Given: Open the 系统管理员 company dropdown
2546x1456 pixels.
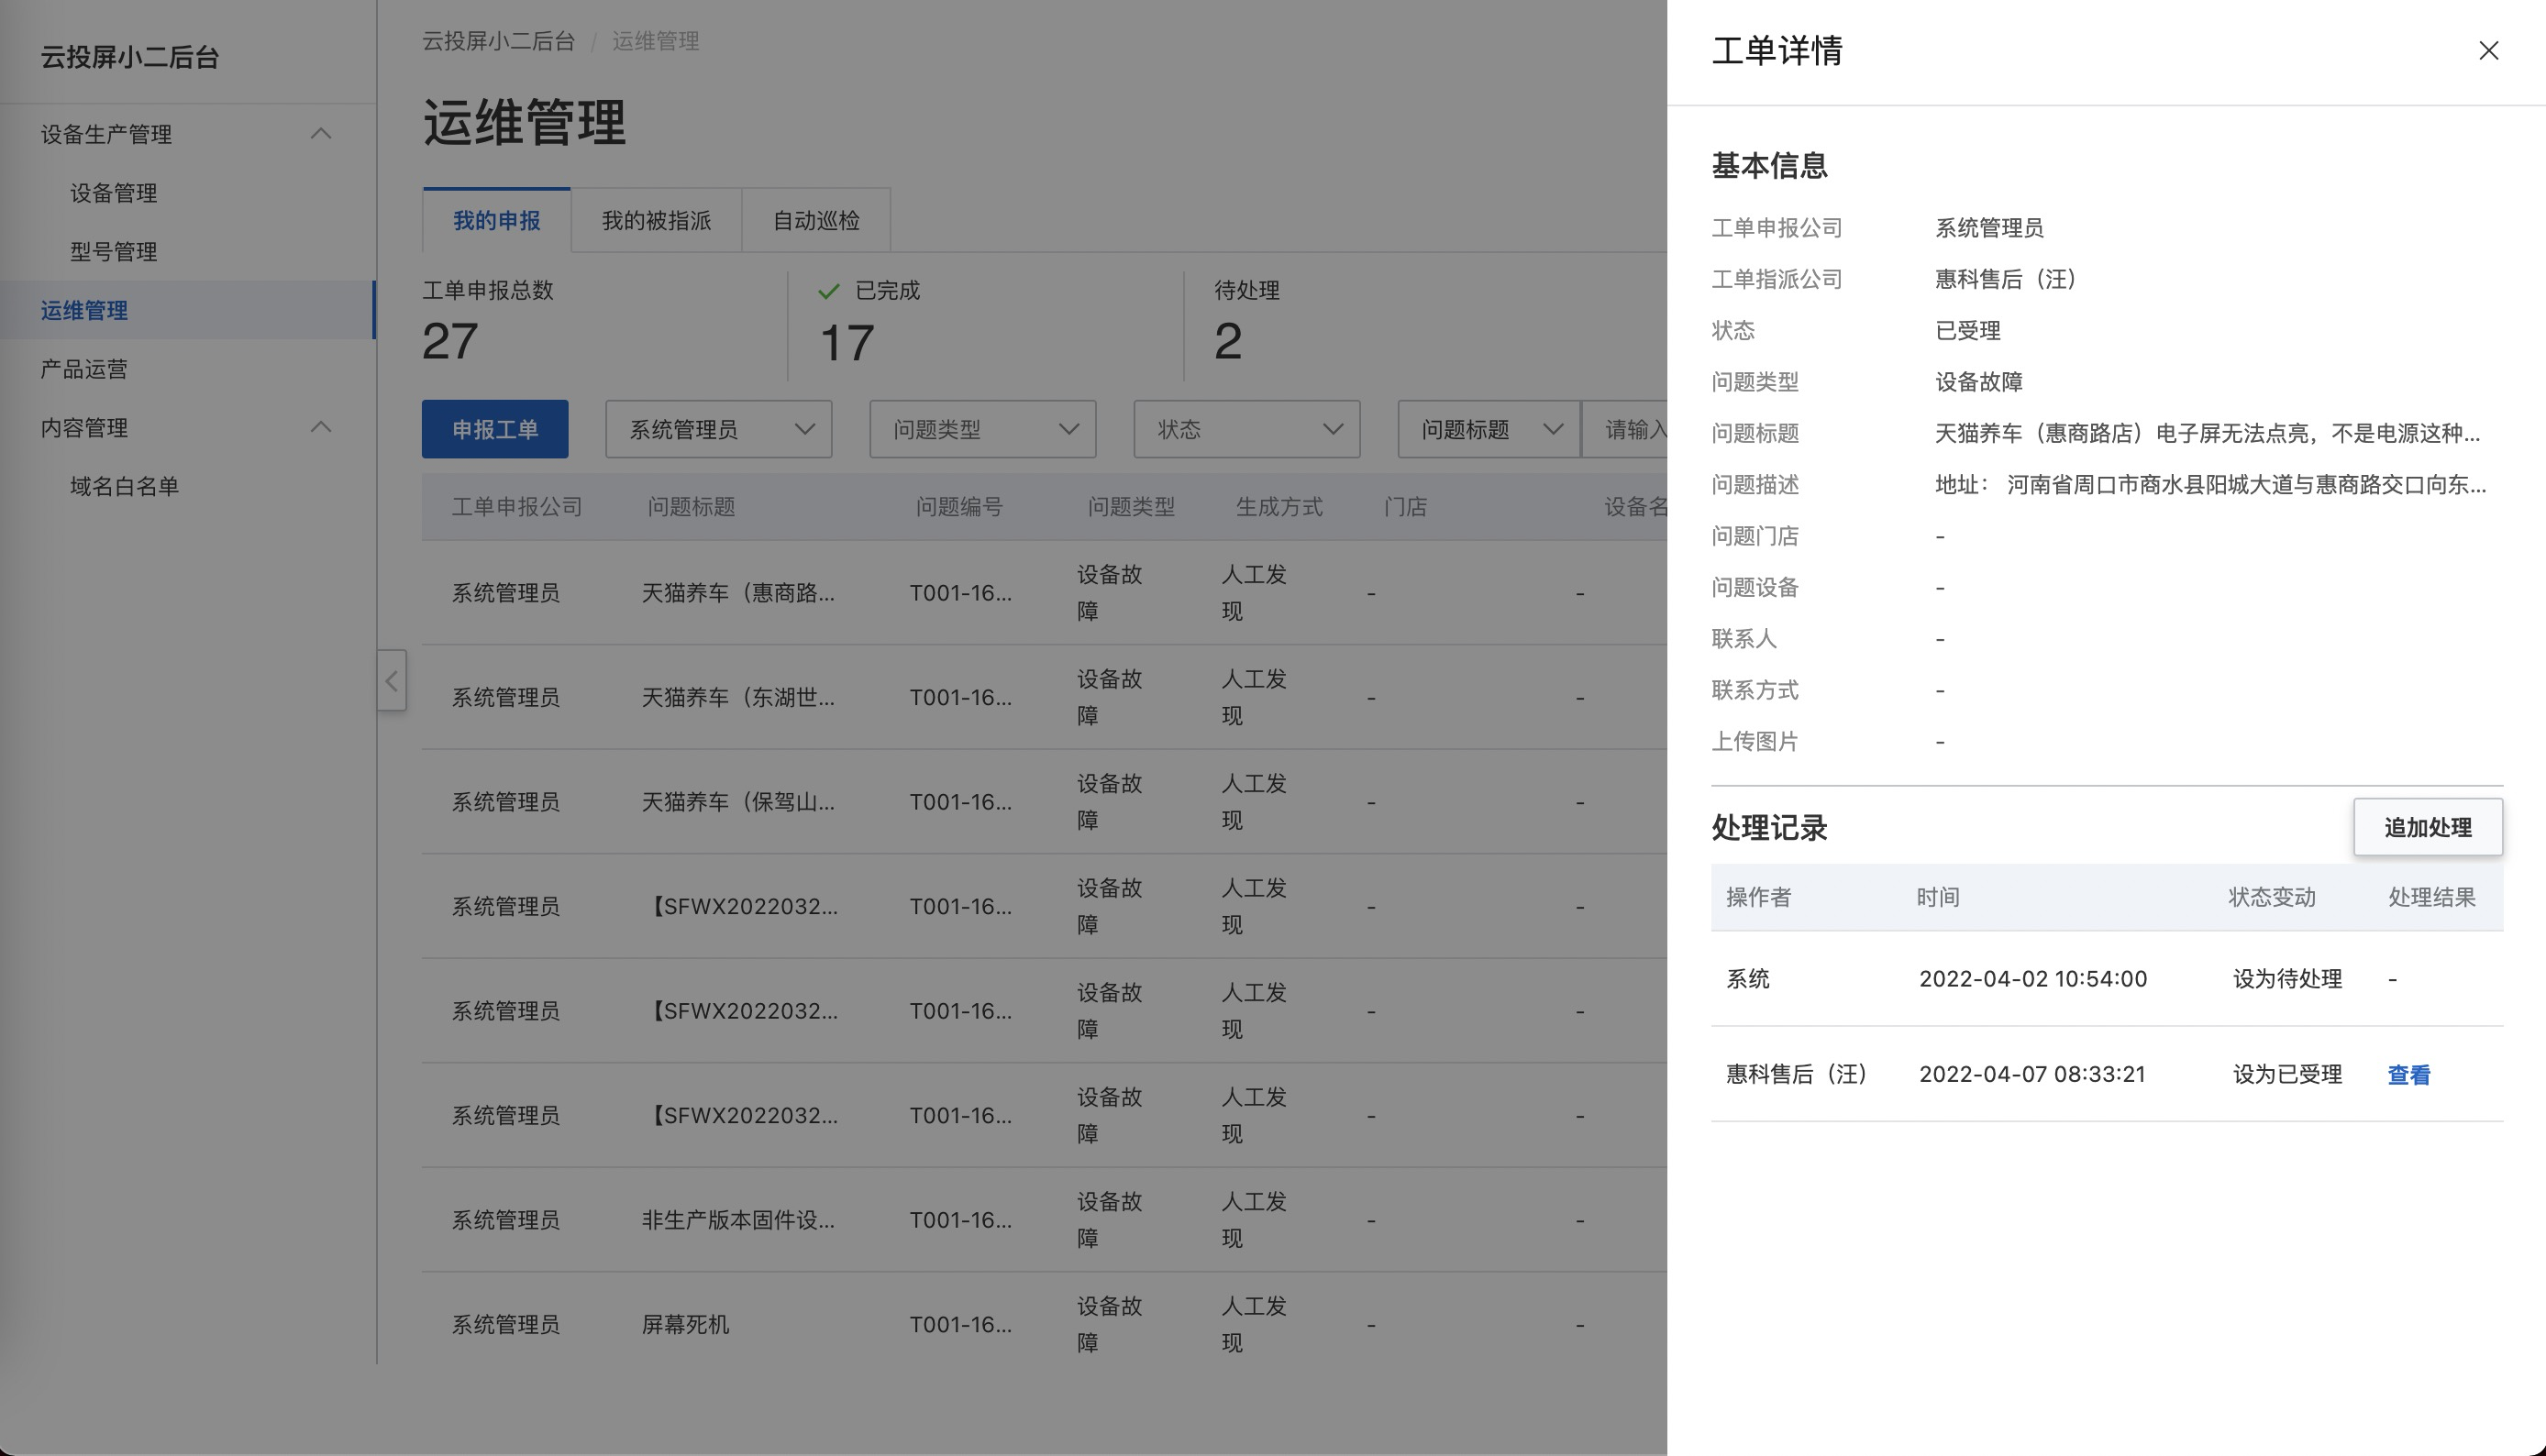Looking at the screenshot, I should [718, 430].
